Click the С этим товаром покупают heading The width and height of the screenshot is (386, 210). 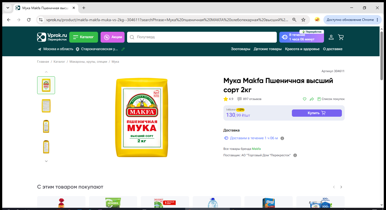tap(70, 187)
